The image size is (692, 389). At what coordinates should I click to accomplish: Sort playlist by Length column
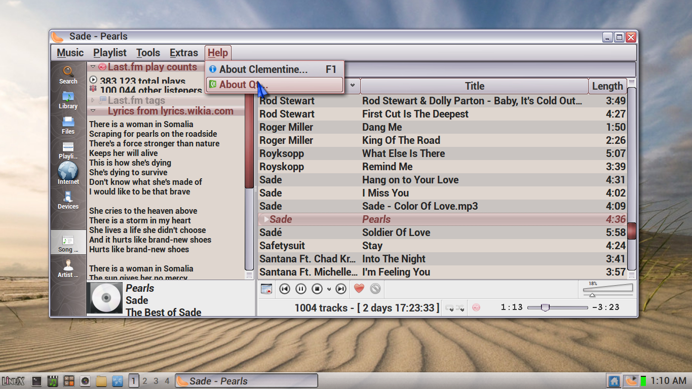[607, 86]
